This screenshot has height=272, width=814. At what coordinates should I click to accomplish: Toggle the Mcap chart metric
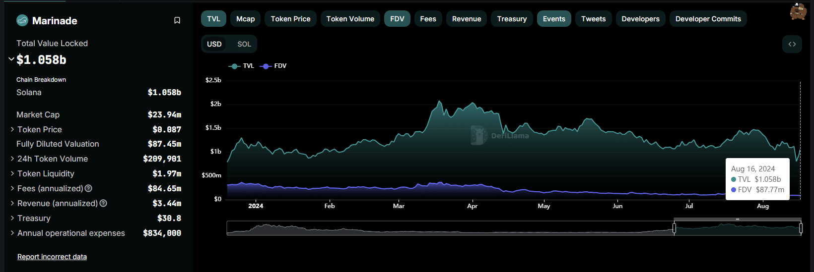[x=246, y=19]
